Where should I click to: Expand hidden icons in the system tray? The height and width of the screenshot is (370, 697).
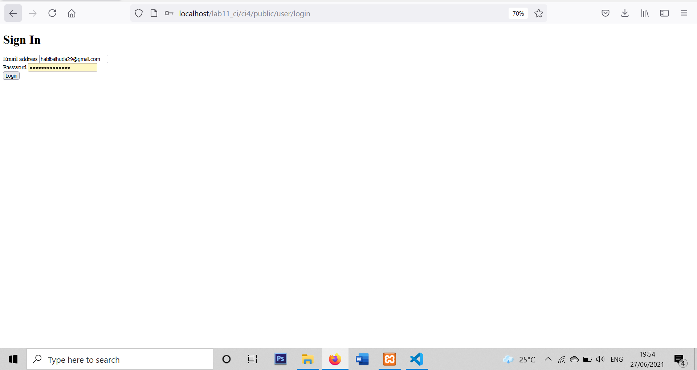[548, 359]
